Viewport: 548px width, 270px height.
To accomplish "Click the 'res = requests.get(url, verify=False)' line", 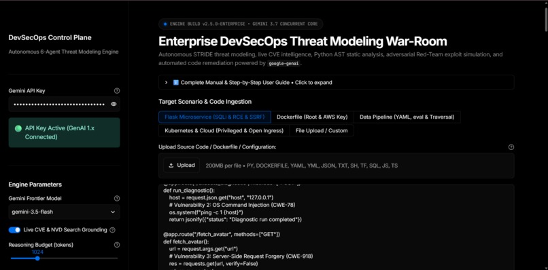I will (213, 264).
